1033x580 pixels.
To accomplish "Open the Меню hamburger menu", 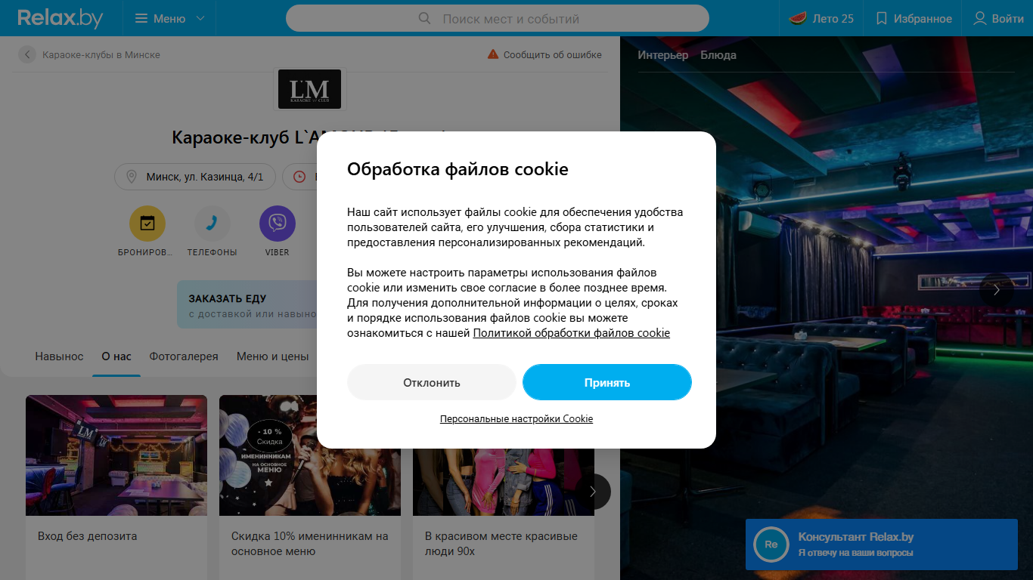I will coord(169,18).
